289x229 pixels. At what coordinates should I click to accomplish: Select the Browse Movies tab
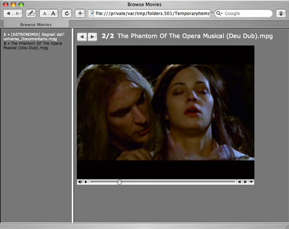[x=36, y=24]
